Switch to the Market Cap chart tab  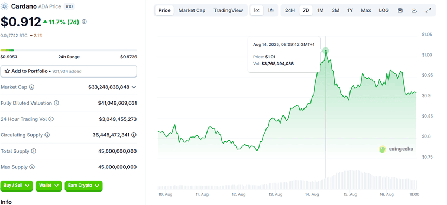192,10
